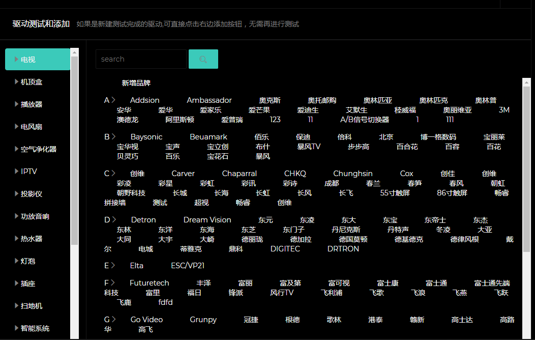The height and width of the screenshot is (340, 535).
Task: Click the A section chevron
Action: pyautogui.click(x=113, y=100)
